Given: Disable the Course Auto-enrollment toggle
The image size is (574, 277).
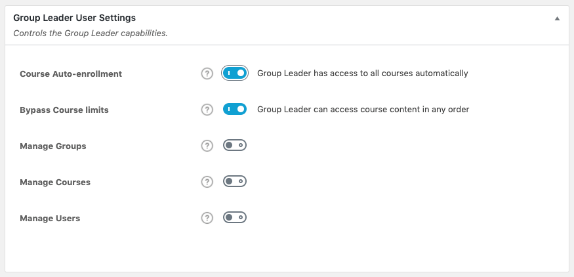Looking at the screenshot, I should point(235,74).
